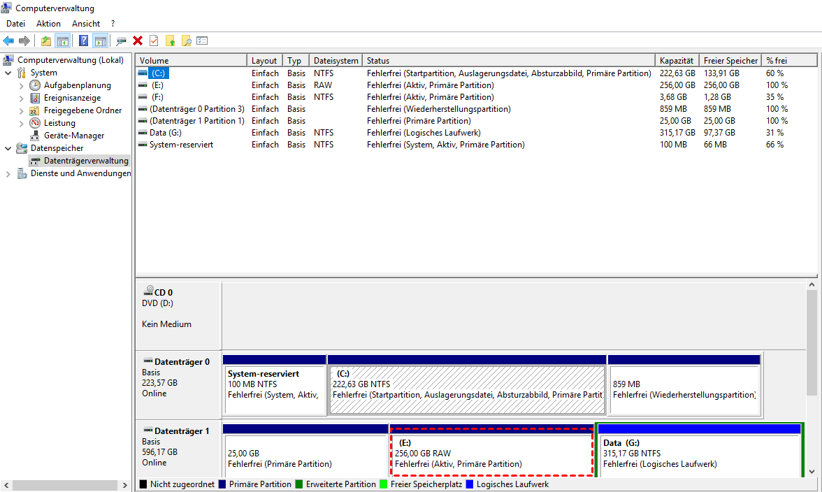Collapse the Datenspeicher tree node
The width and height of the screenshot is (822, 492).
[8, 148]
